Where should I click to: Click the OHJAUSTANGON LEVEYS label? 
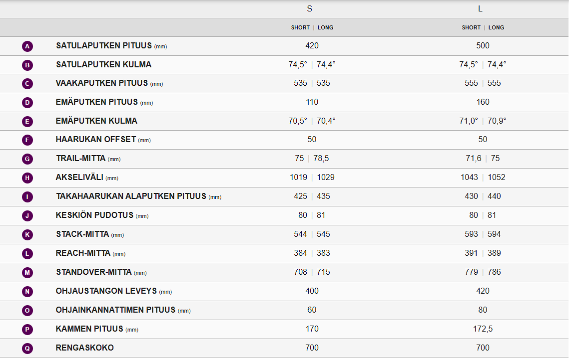pyautogui.click(x=106, y=291)
